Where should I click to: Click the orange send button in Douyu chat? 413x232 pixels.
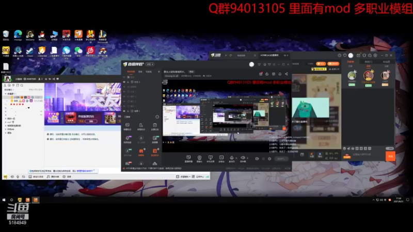(390, 156)
